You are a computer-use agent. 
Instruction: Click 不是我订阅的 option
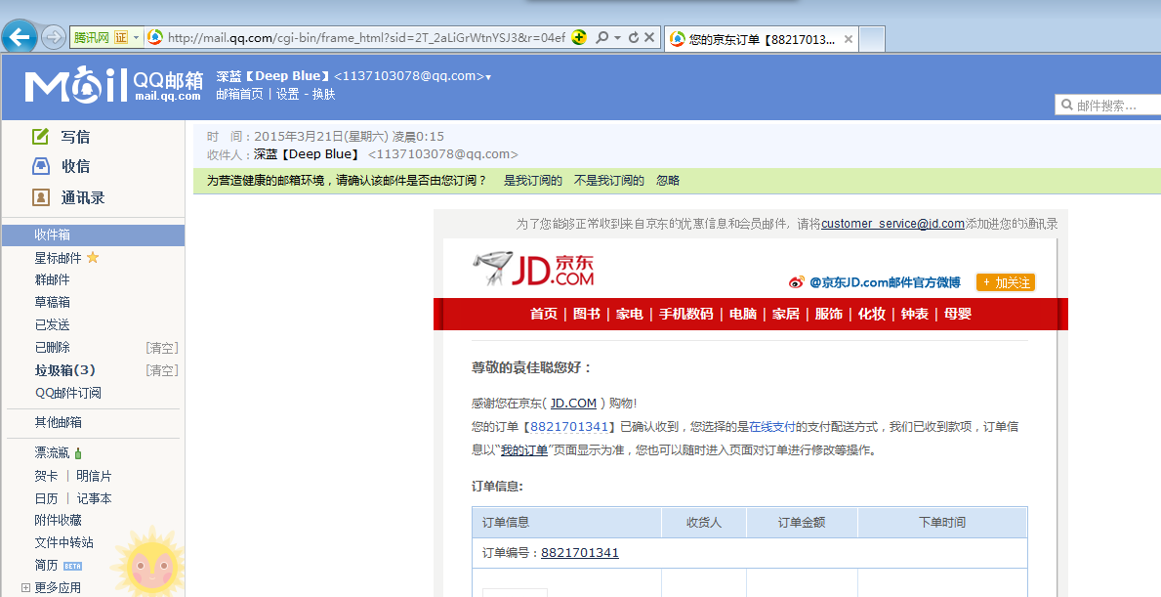[x=608, y=180]
